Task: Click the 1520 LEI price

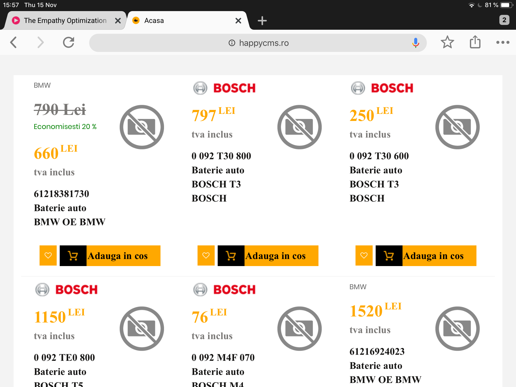Action: click(x=375, y=310)
